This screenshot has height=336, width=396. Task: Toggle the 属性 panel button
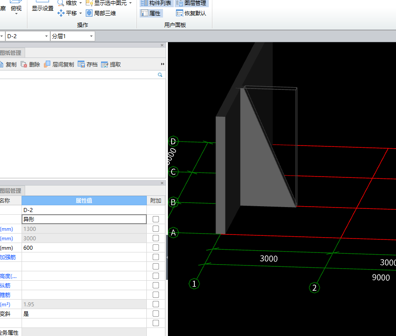pos(151,13)
